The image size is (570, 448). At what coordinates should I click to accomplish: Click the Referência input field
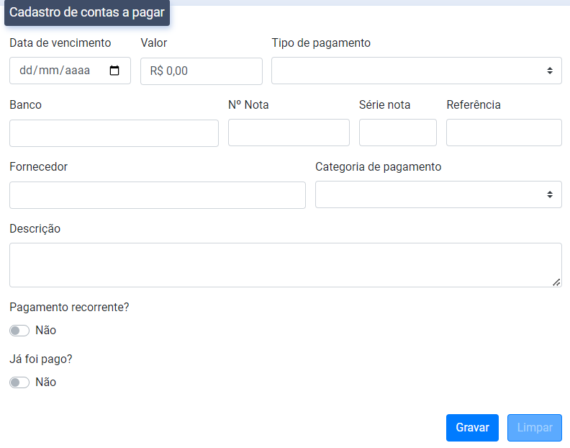504,133
